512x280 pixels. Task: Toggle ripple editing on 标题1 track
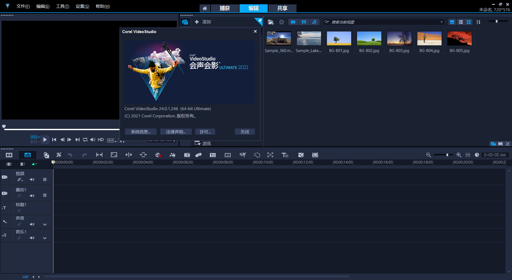(19, 211)
